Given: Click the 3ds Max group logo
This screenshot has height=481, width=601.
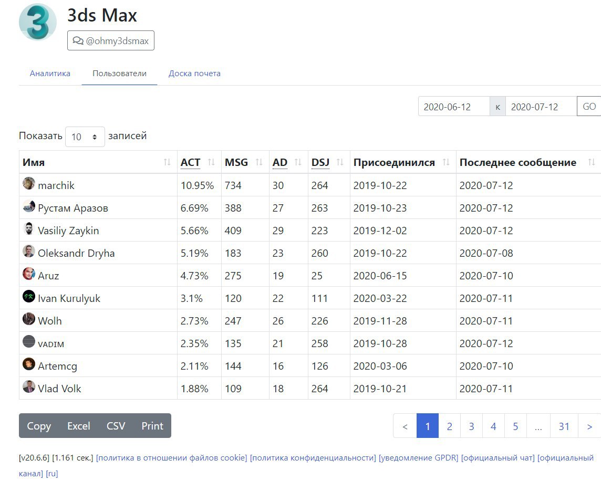Looking at the screenshot, I should click(38, 22).
